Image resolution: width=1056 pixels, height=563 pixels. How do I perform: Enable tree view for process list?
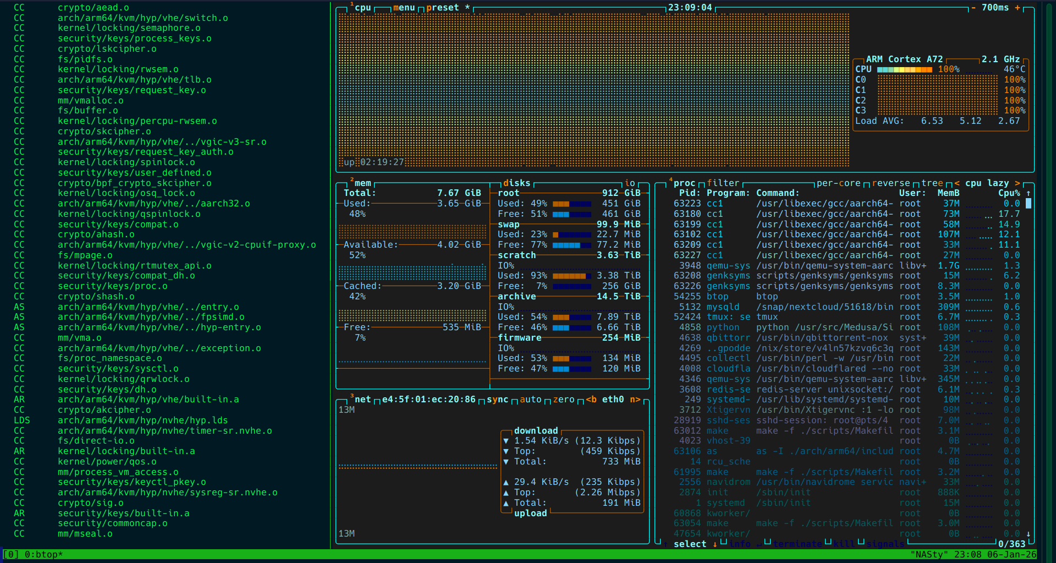point(932,183)
